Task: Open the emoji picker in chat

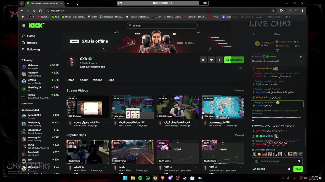Action: point(299,161)
